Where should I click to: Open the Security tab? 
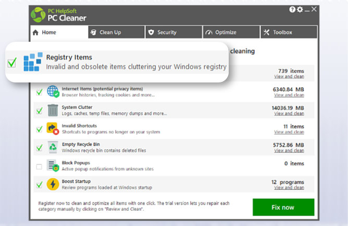173,32
